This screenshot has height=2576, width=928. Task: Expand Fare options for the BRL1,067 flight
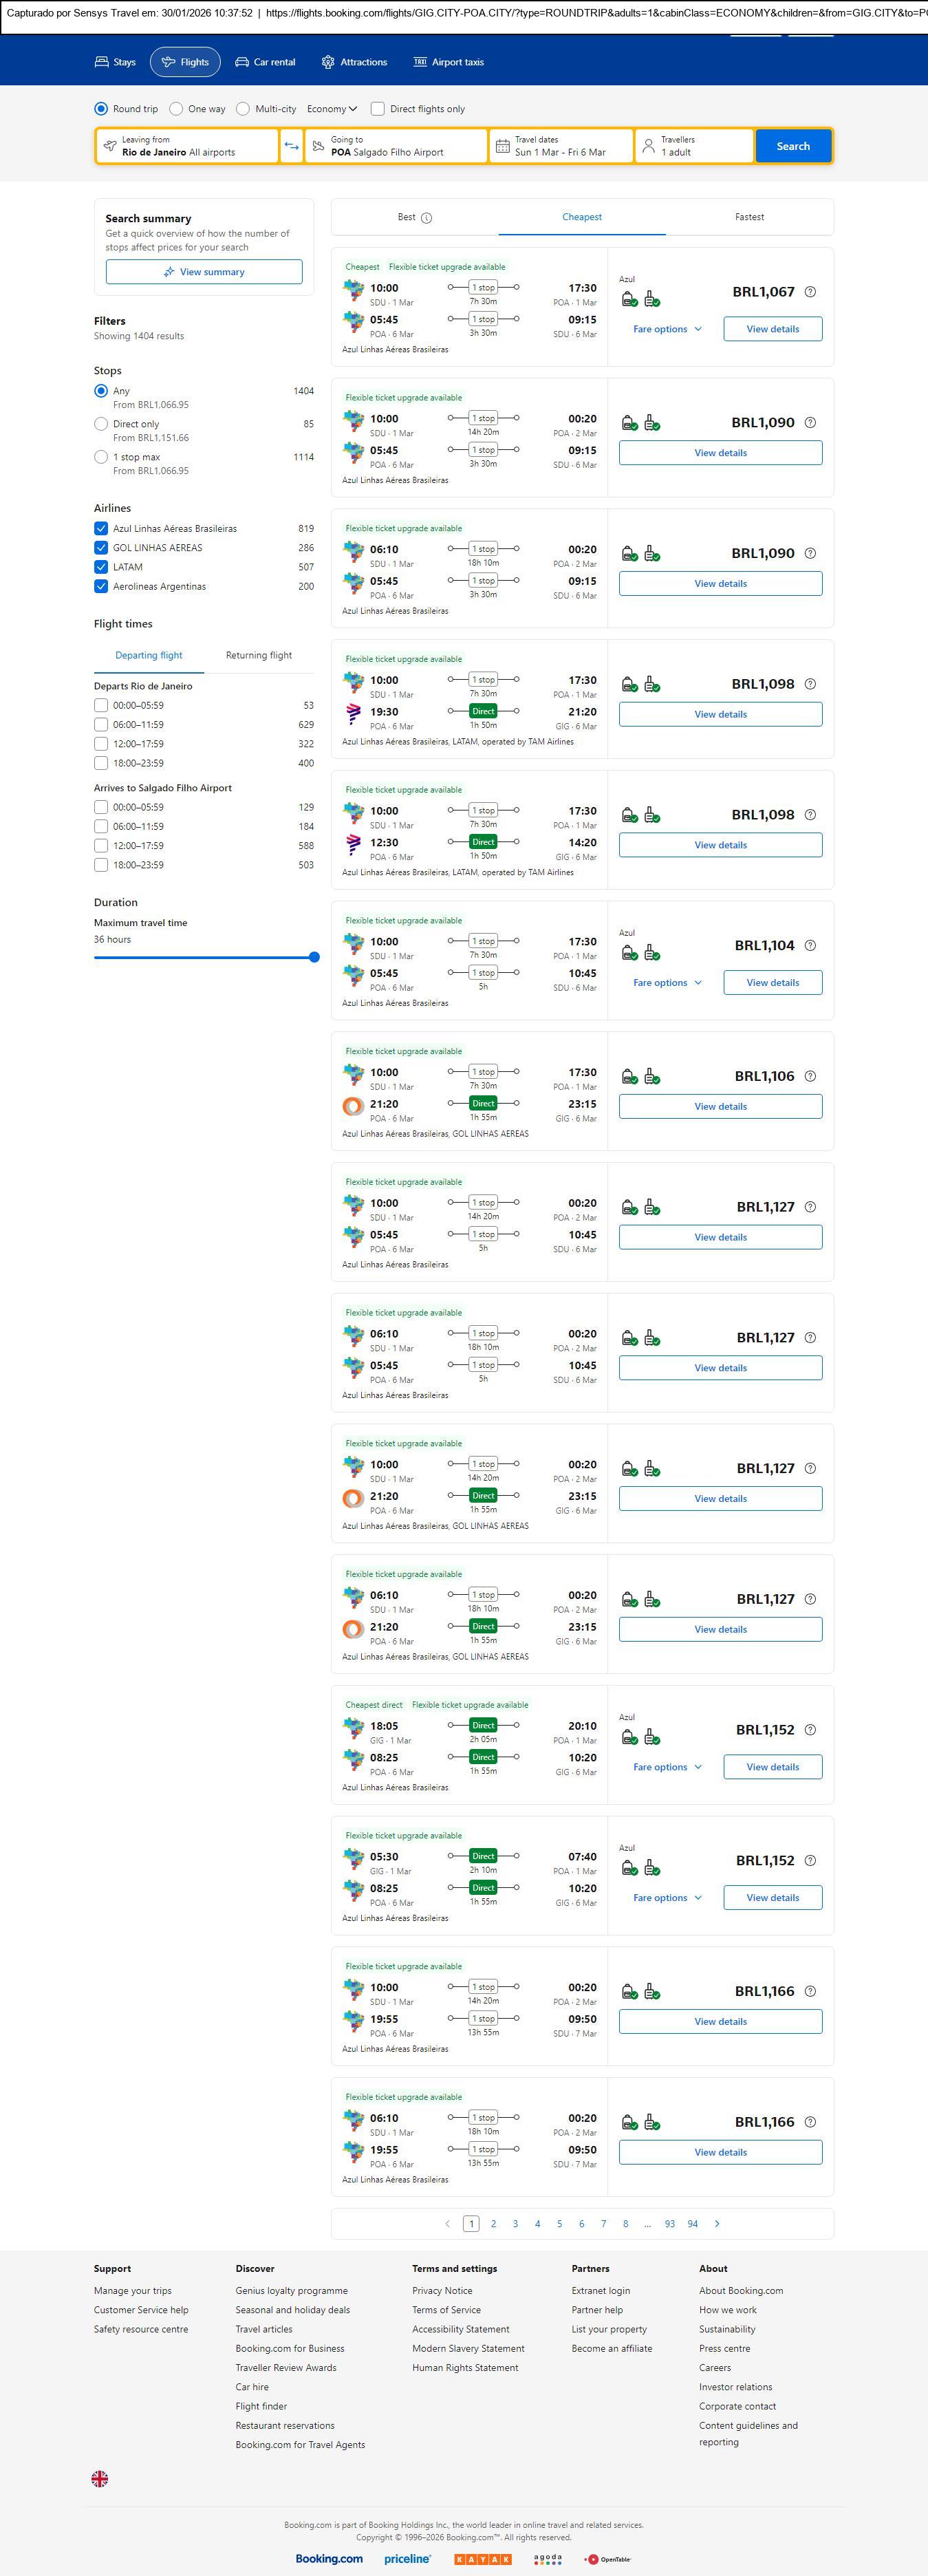667,329
